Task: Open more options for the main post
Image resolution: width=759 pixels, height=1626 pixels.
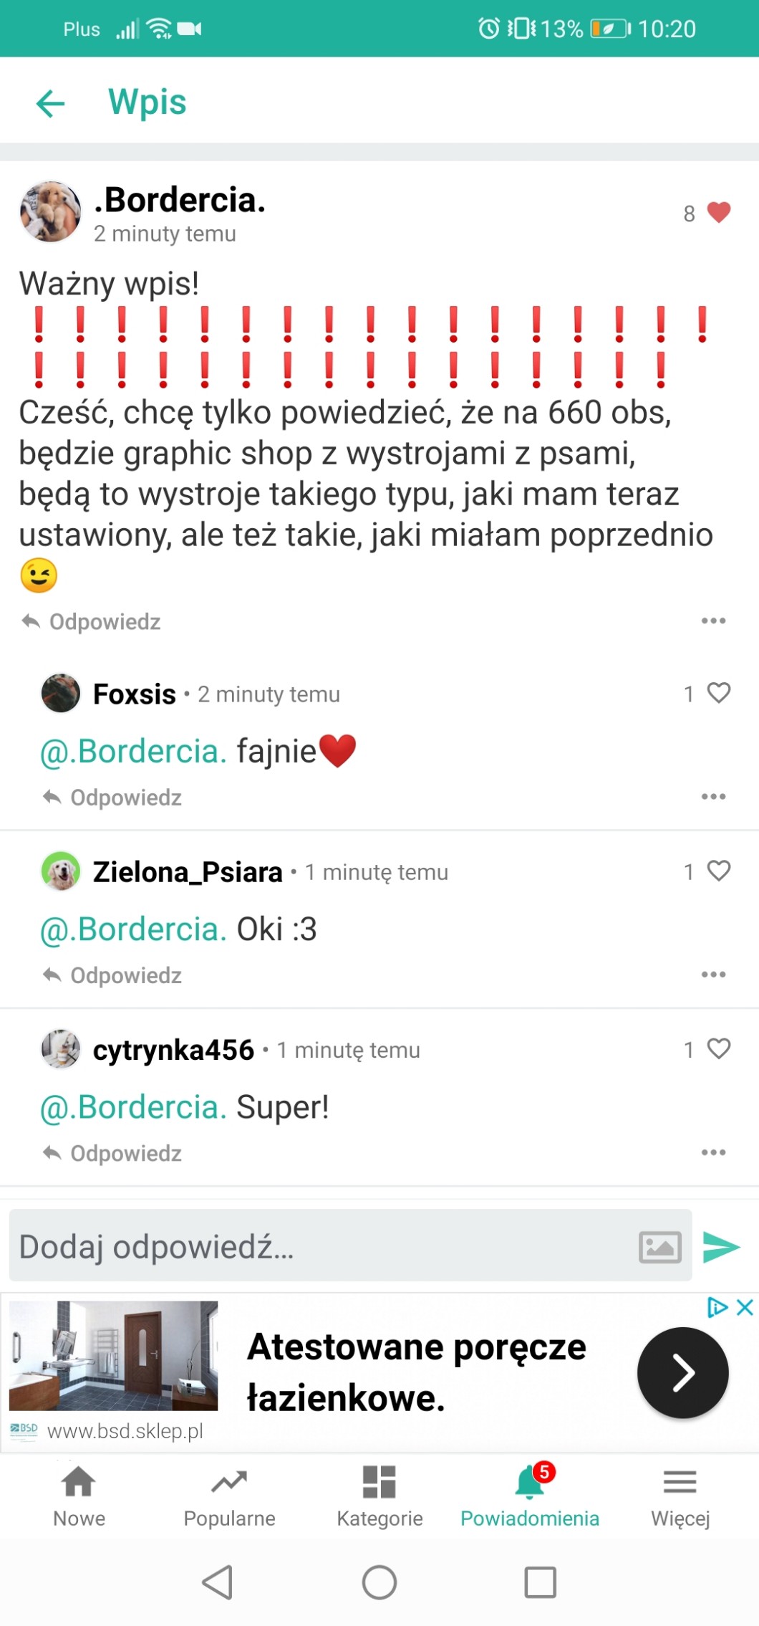Action: 713,621
